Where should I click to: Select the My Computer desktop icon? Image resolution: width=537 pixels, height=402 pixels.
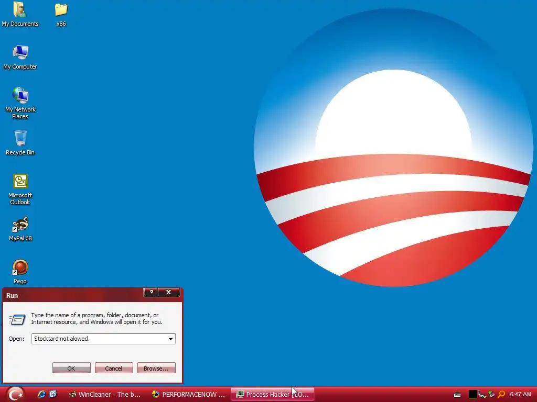tap(20, 57)
